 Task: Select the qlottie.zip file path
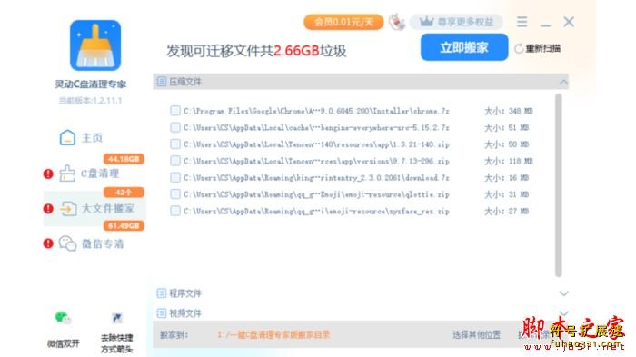(x=316, y=194)
